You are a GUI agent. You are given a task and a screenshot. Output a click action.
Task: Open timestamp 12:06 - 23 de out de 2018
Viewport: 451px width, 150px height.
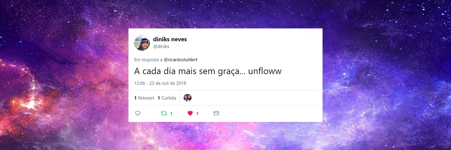click(x=160, y=83)
